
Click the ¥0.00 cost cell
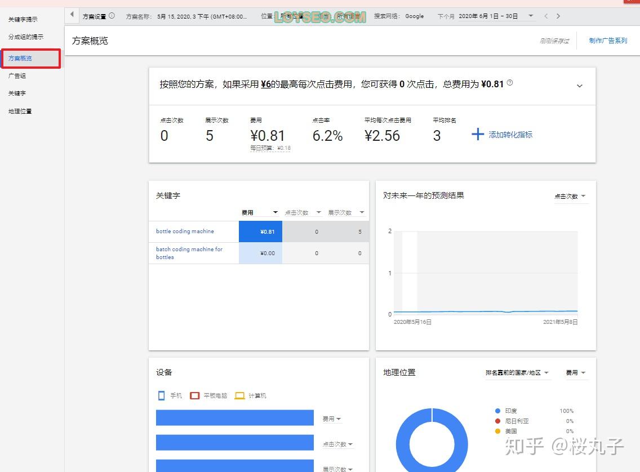tap(260, 253)
